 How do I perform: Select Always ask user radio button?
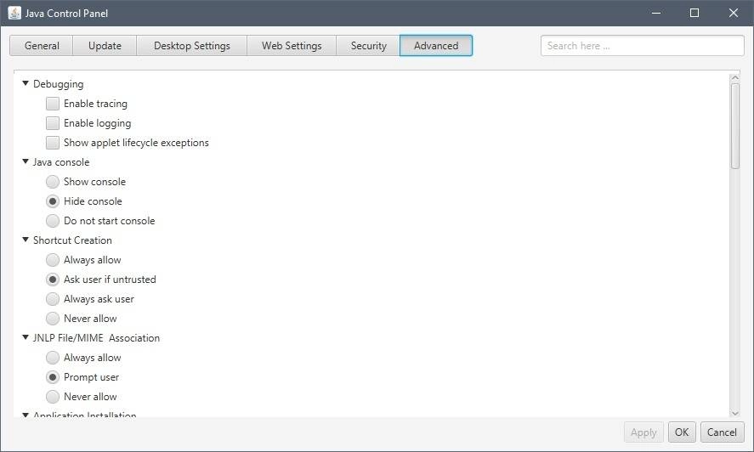click(x=53, y=299)
